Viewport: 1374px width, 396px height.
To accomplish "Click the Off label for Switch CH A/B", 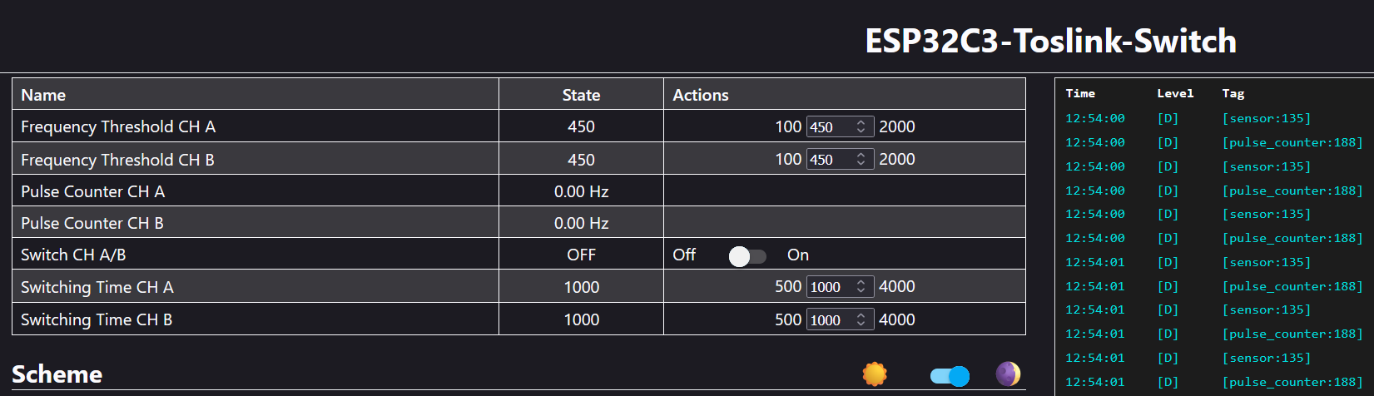I will pyautogui.click(x=684, y=255).
